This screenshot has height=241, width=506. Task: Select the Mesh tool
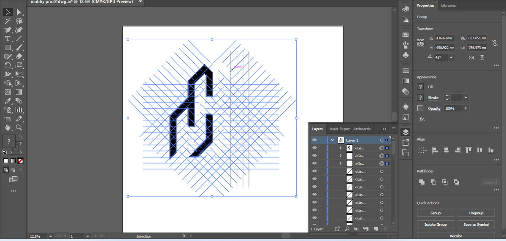[8, 92]
